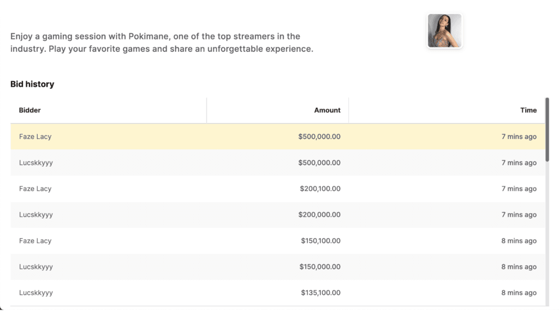This screenshot has height=314, width=559.
Task: Click Lucskkyyy in the $135,100.00 row
Action: [x=36, y=293]
